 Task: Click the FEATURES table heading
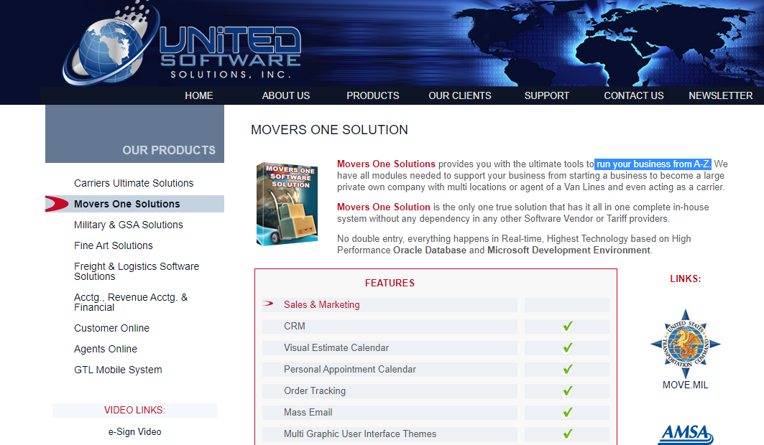(390, 283)
